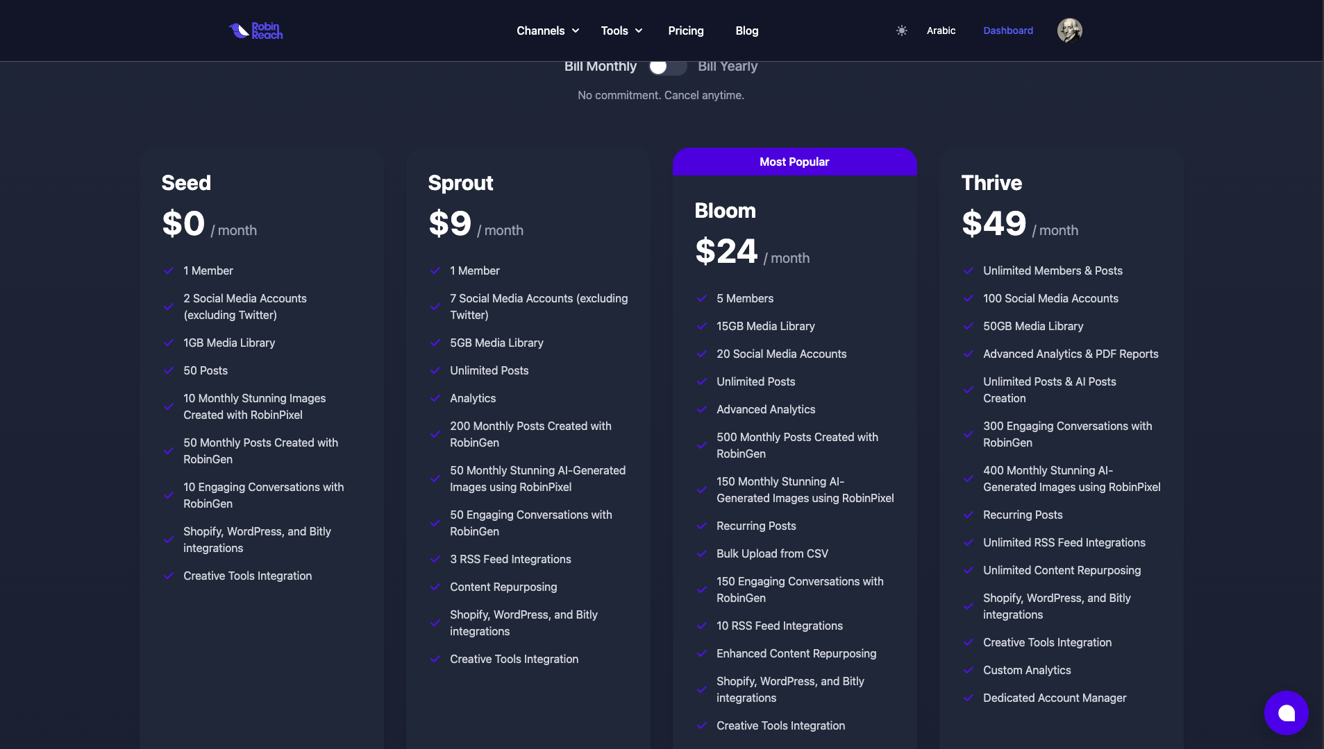Click "150 Engaging Conversations with RobinGen"
Image resolution: width=1324 pixels, height=749 pixels.
coord(800,589)
